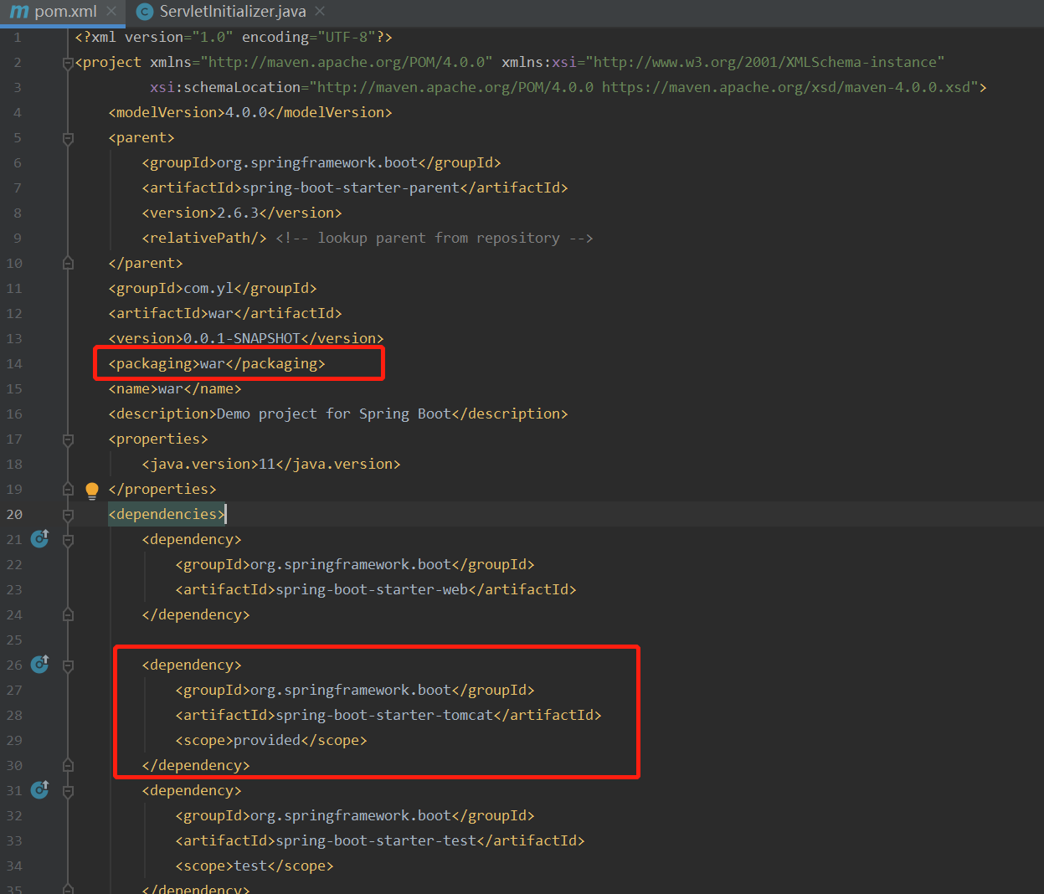Click the lightbulb intention icon at line 19
The image size is (1044, 894).
pyautogui.click(x=91, y=490)
